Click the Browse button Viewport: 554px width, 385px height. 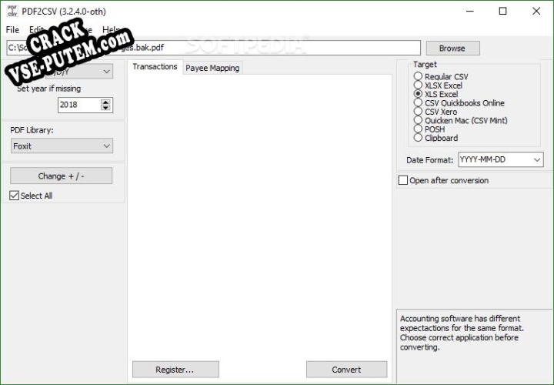[x=452, y=48]
